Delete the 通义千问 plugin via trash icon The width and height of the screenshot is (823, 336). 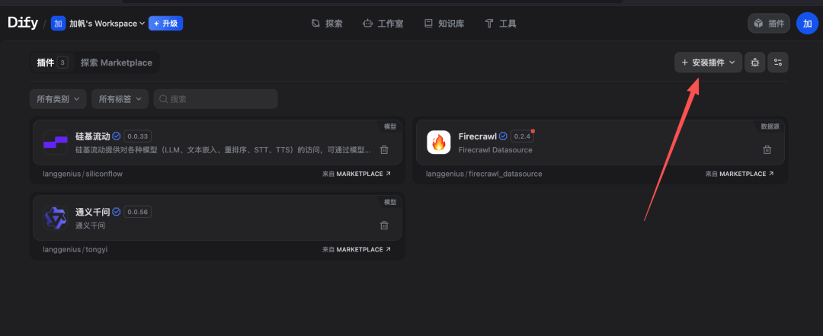point(384,226)
